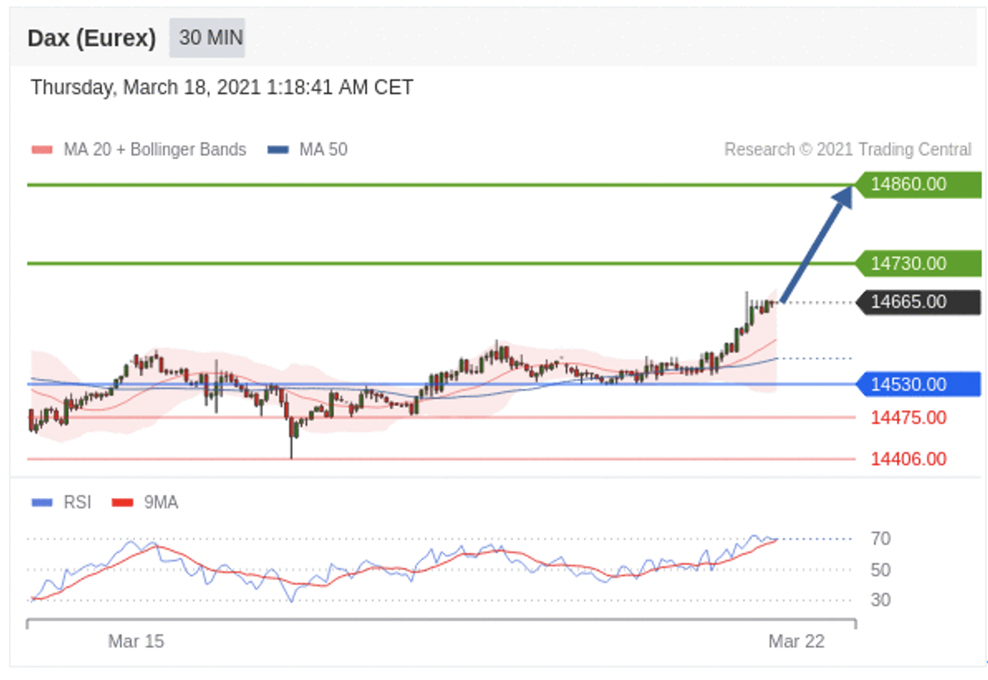Click the 9MA legend label
The height and width of the screenshot is (680, 988).
[x=161, y=502]
